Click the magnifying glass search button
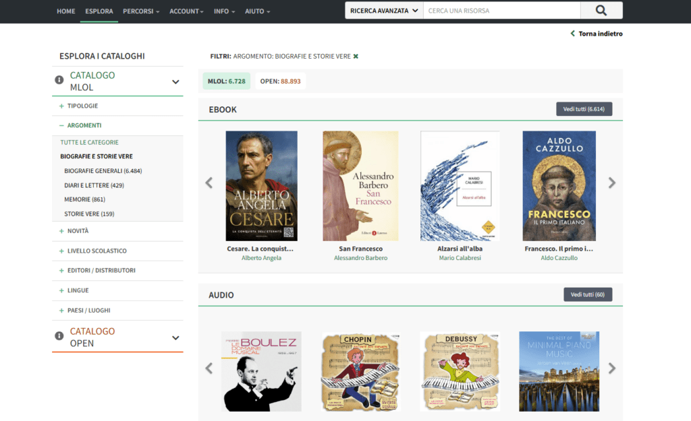The image size is (691, 421). [601, 11]
